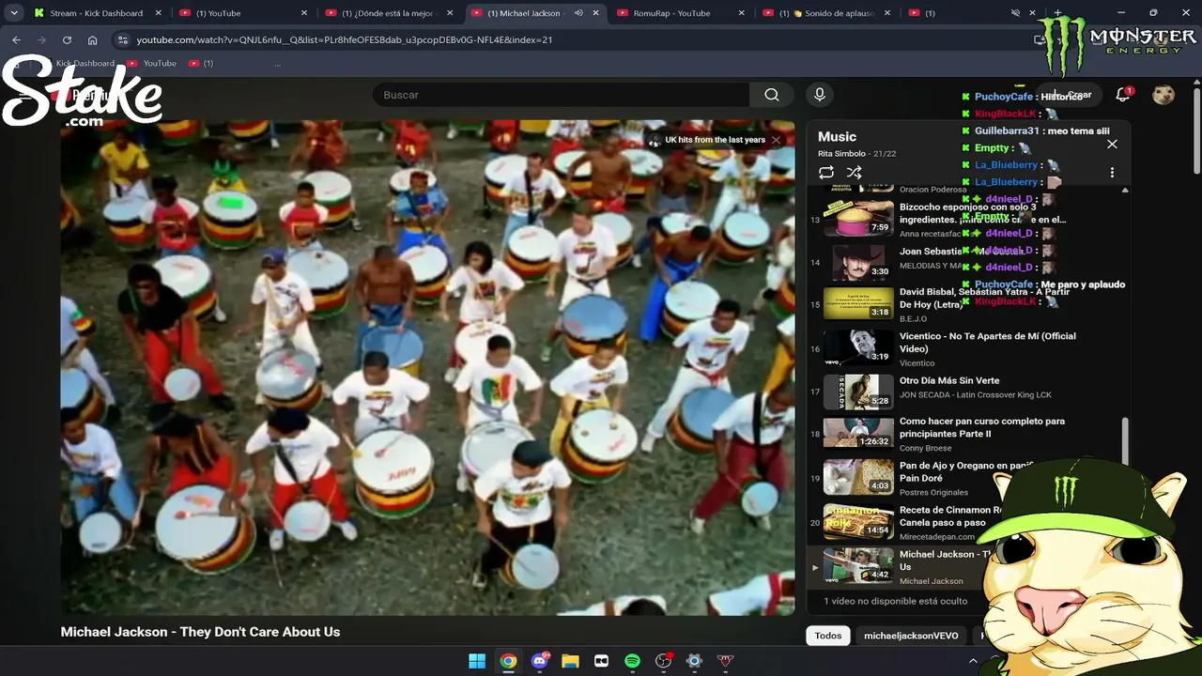1202x676 pixels.
Task: Focus the Buscar search field
Action: tap(561, 95)
